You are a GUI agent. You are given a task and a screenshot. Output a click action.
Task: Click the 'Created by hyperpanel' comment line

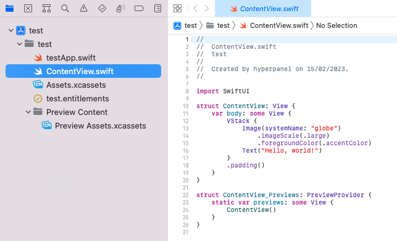[272, 69]
